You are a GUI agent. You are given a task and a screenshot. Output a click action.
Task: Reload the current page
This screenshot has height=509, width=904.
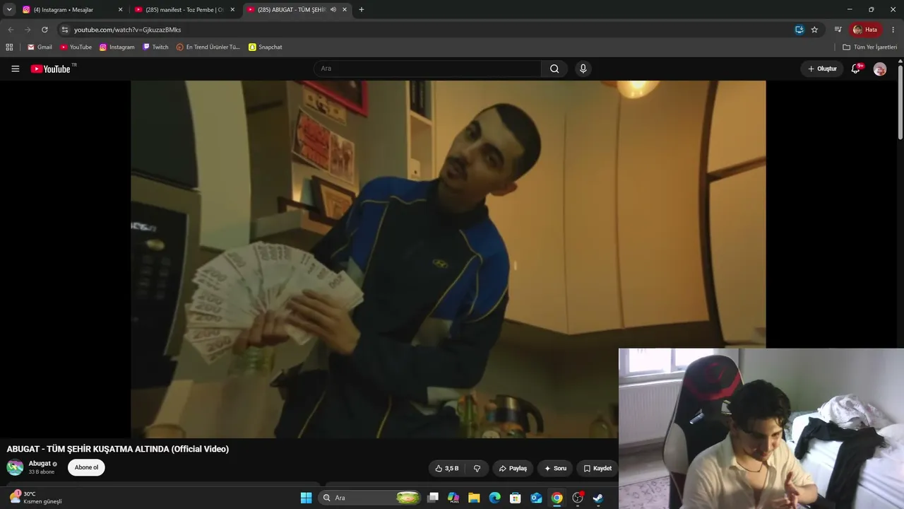coord(44,30)
